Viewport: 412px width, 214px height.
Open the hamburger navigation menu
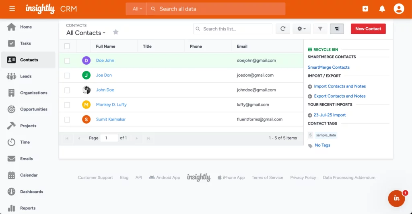pyautogui.click(x=12, y=9)
